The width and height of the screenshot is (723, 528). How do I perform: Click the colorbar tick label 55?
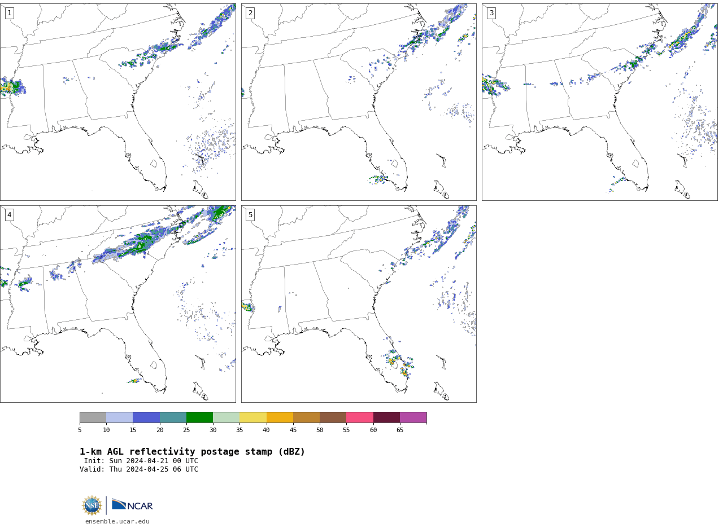[346, 430]
